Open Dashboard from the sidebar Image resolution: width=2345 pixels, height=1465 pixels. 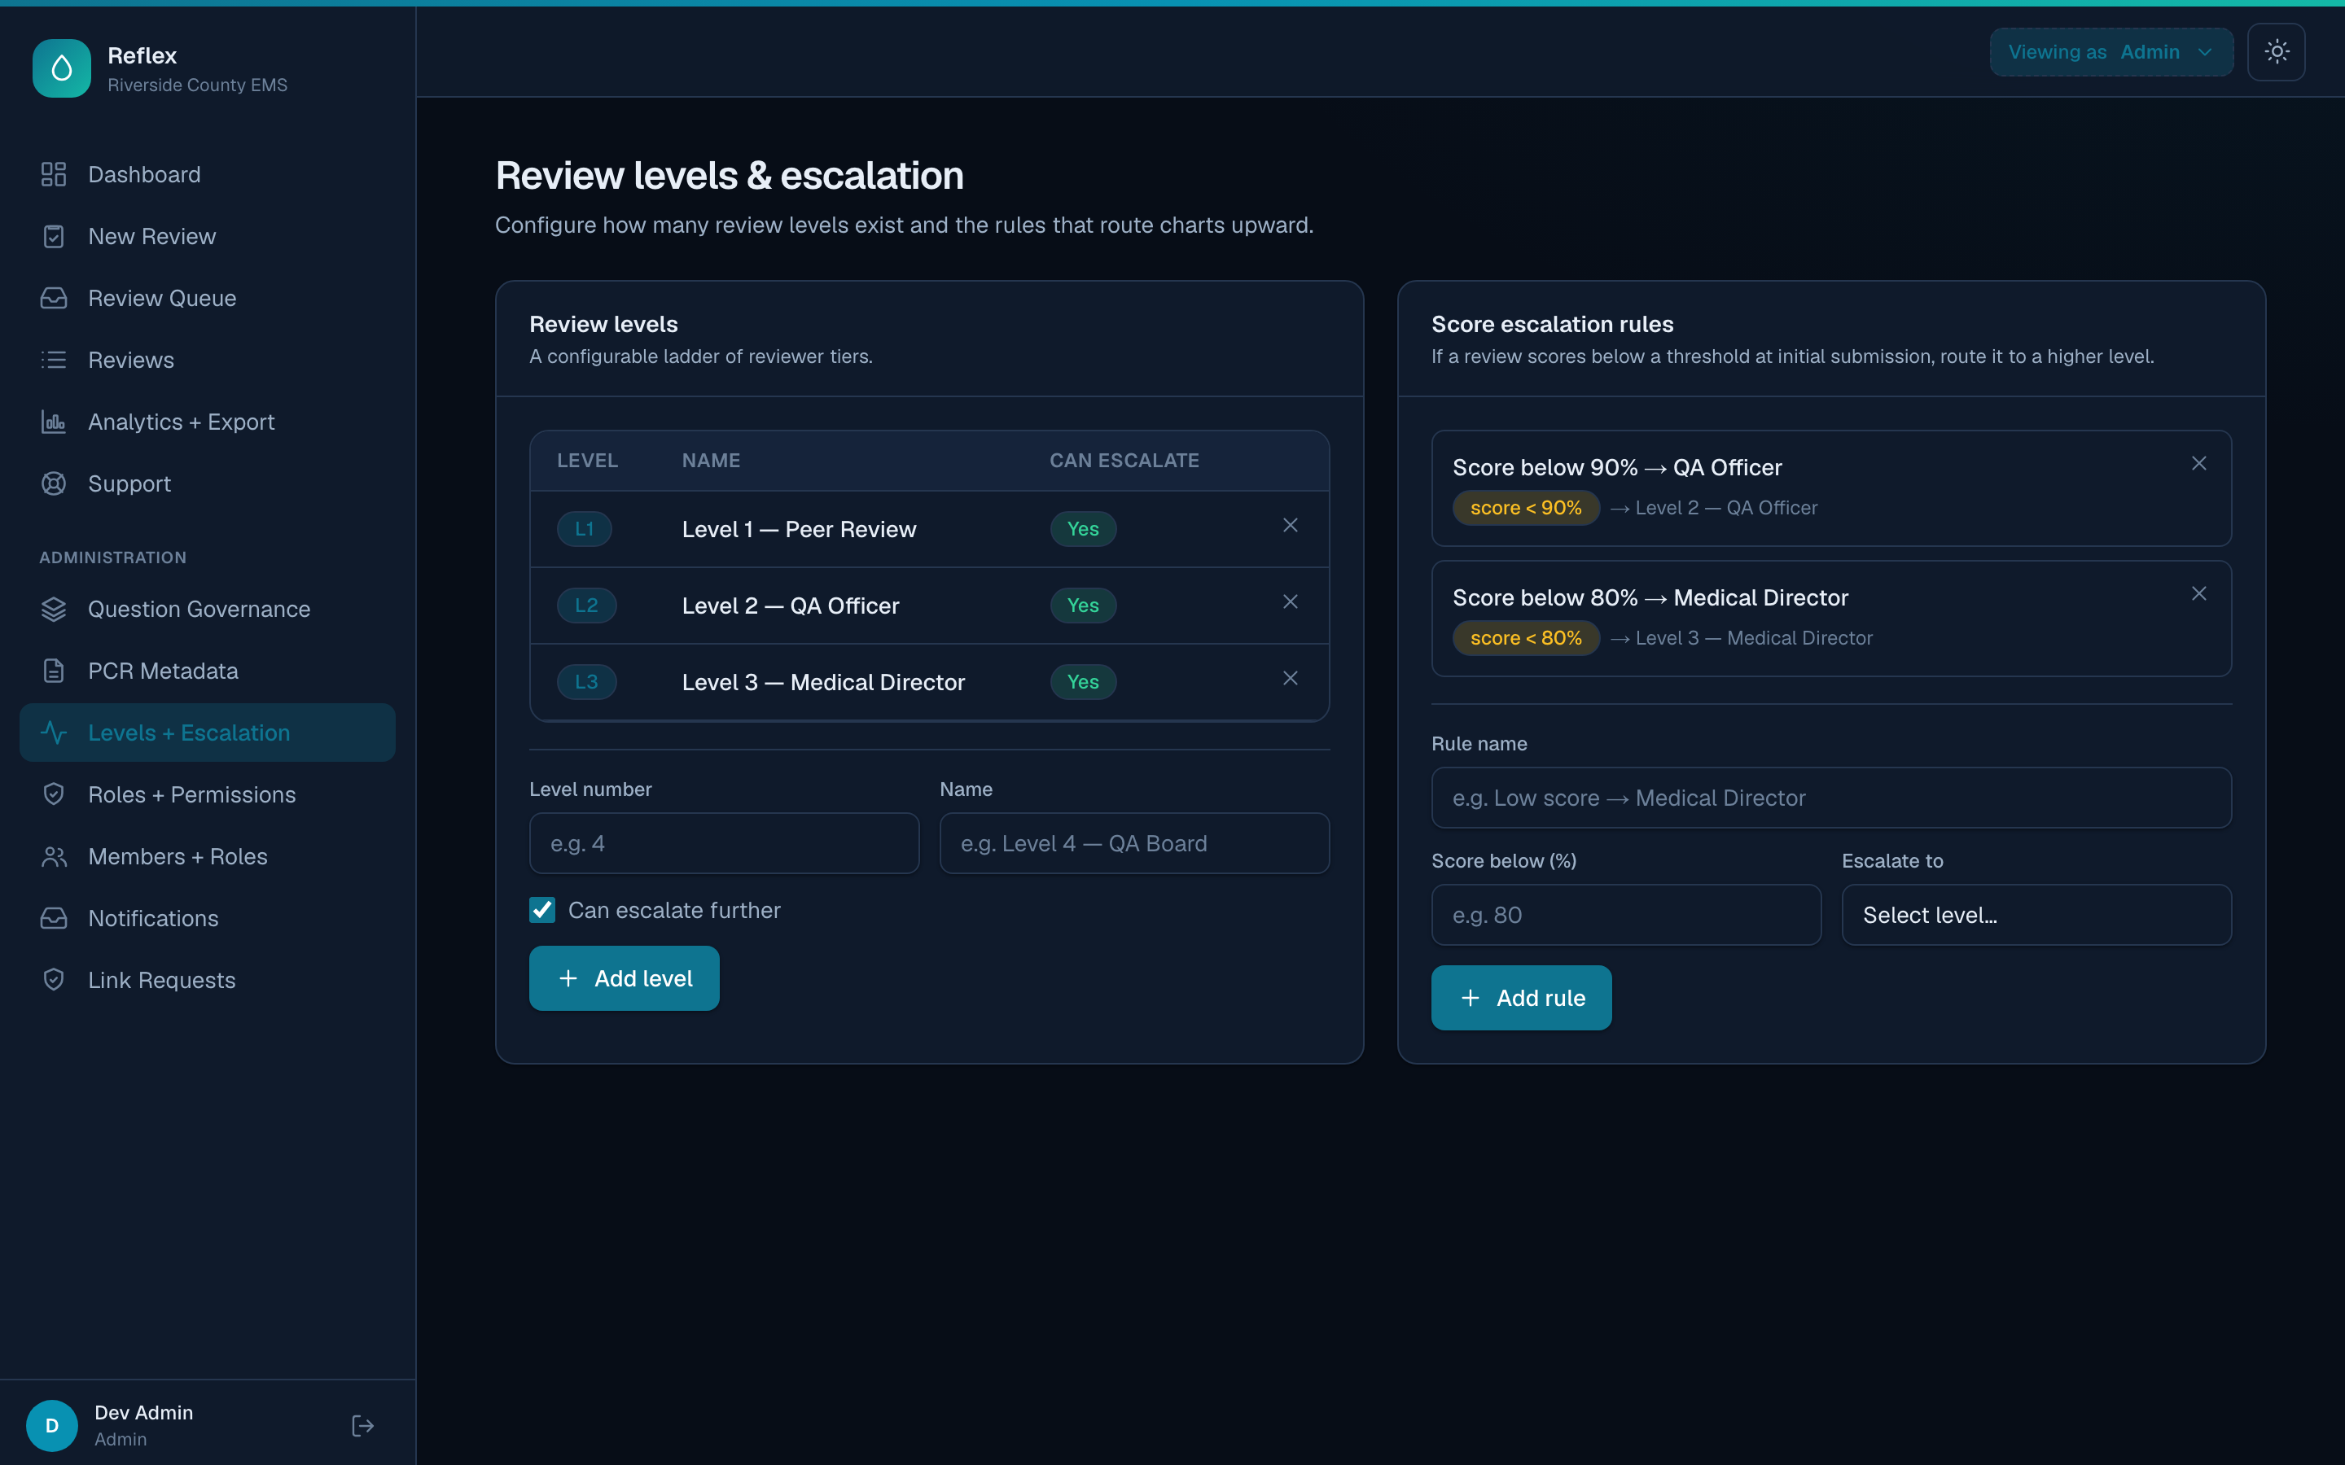click(x=208, y=174)
